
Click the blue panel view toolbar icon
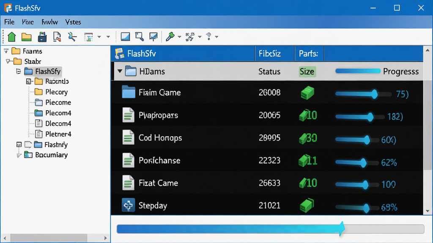point(125,37)
